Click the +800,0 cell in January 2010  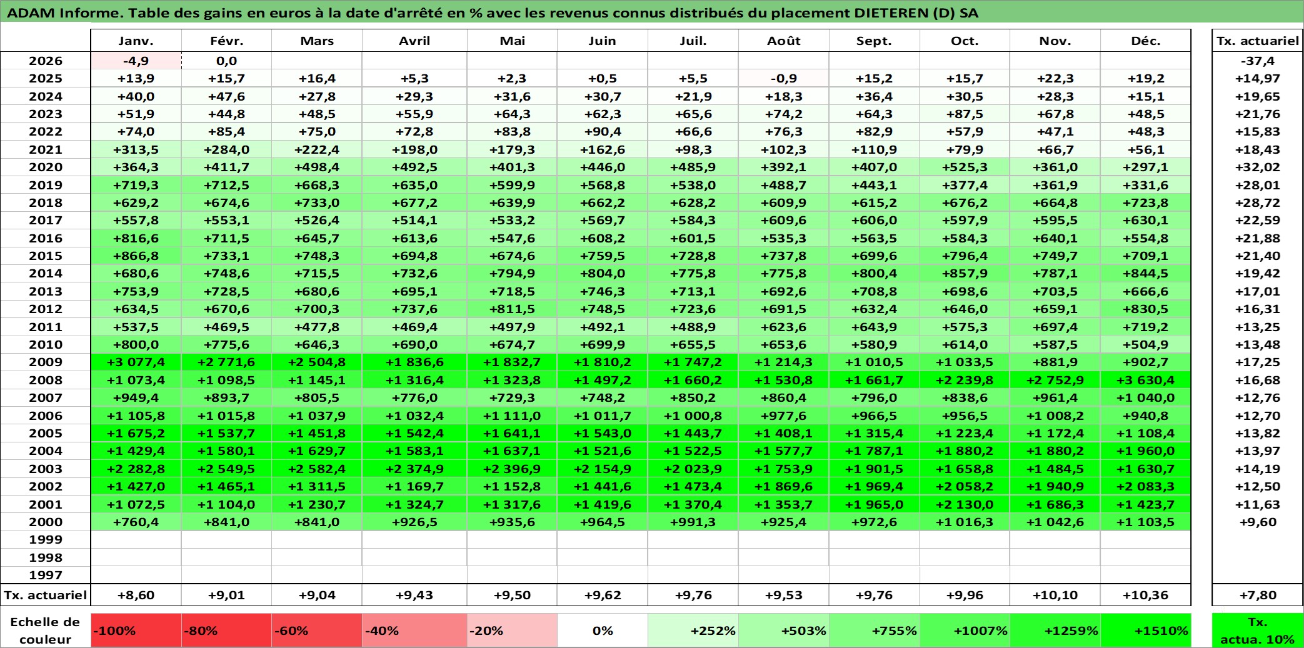point(136,344)
